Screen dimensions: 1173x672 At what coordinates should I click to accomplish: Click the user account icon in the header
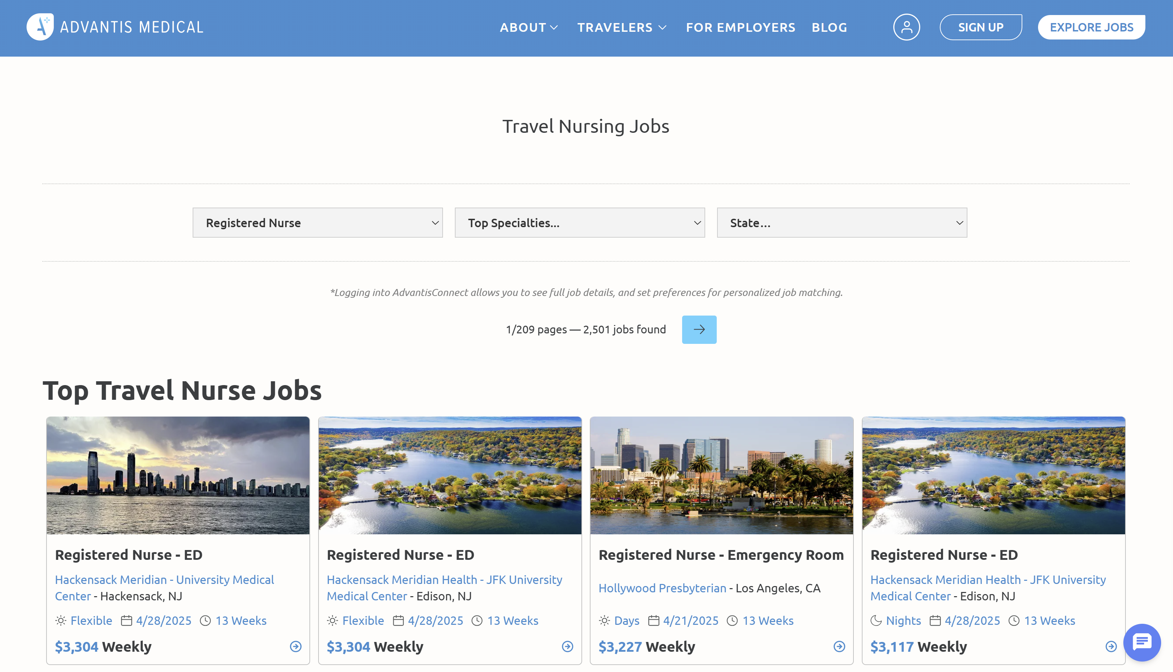click(906, 27)
